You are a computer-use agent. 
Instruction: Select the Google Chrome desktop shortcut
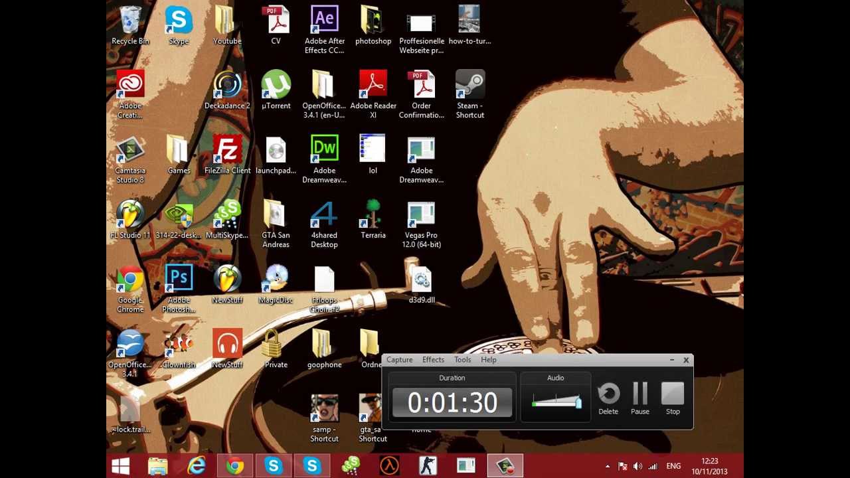[130, 289]
